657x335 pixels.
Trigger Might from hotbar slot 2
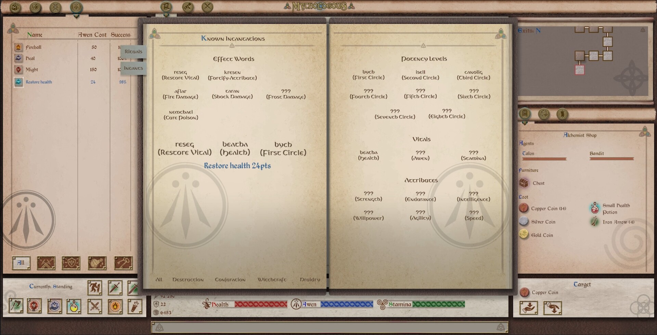[34, 306]
